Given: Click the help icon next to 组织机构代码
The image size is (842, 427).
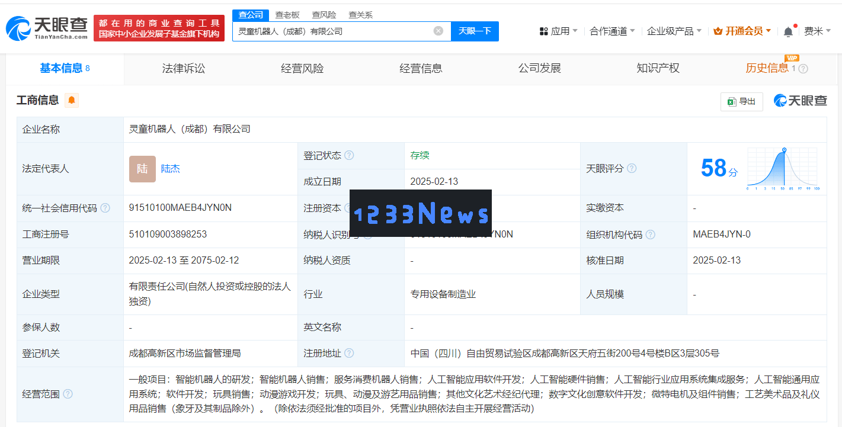Looking at the screenshot, I should click(x=650, y=235).
